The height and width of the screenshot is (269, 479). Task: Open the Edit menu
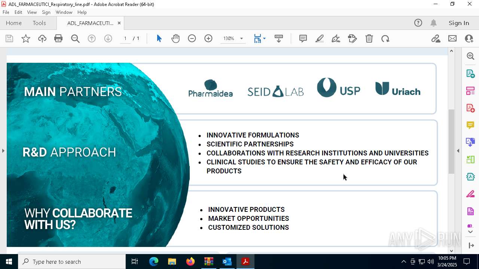coord(18,12)
